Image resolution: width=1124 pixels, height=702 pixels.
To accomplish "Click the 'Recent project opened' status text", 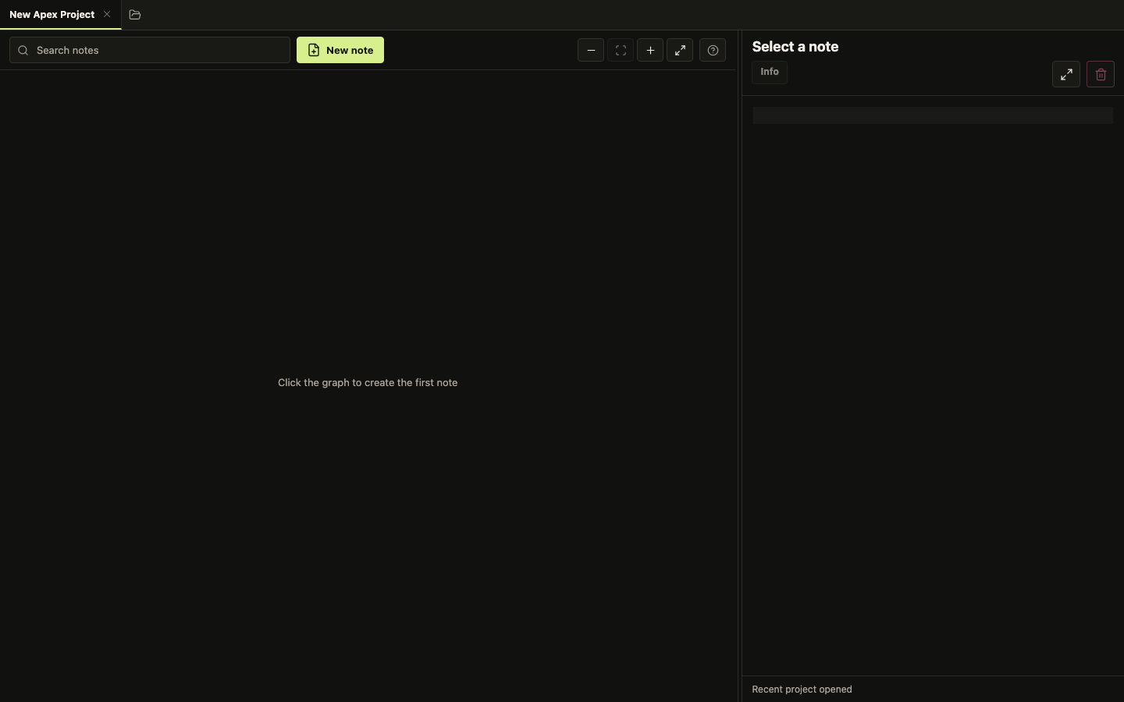I will 802,690.
